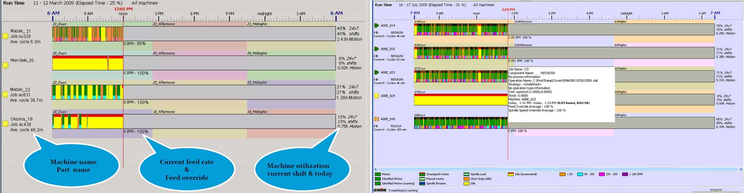Viewport: 744px width, 193px height.
Task: Click the Mazak_22 yellow status icon
Action: point(5,95)
